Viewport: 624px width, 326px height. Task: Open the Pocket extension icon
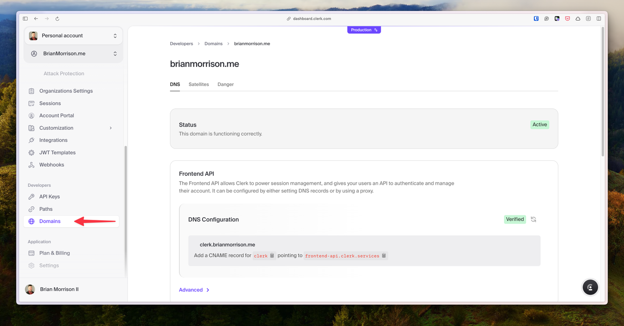coord(568,19)
